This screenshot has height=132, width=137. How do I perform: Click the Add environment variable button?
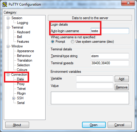point(122,79)
